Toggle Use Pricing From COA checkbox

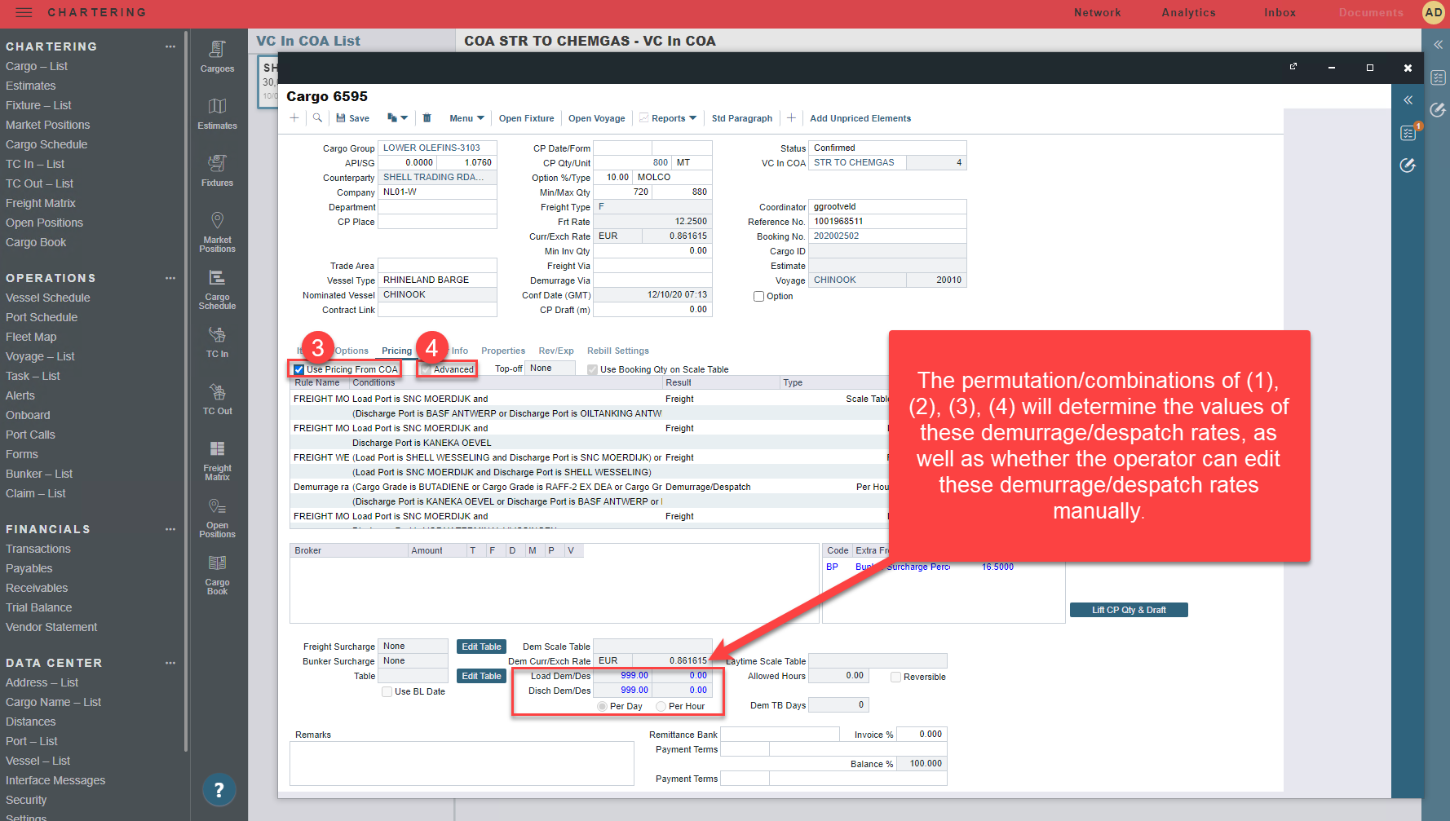click(299, 370)
